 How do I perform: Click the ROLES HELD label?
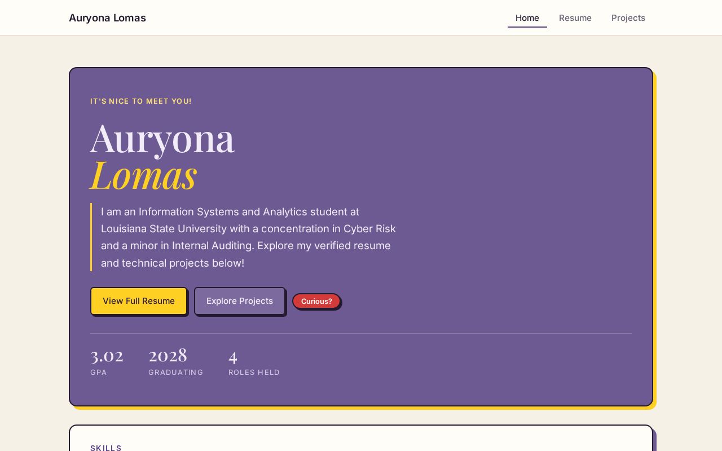pos(254,372)
